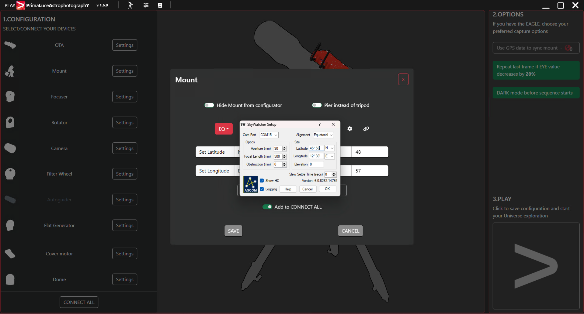Click the CONNECT ALL button
The image size is (584, 314).
79,302
